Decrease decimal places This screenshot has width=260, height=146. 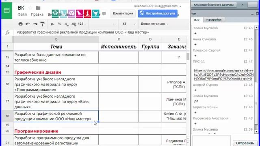coord(67,24)
